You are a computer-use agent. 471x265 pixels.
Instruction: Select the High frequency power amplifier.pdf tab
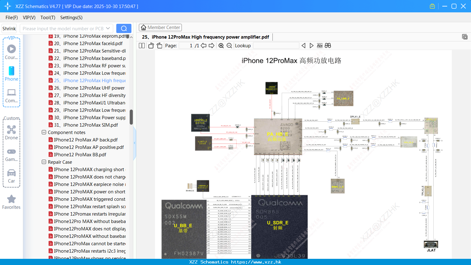(x=205, y=37)
